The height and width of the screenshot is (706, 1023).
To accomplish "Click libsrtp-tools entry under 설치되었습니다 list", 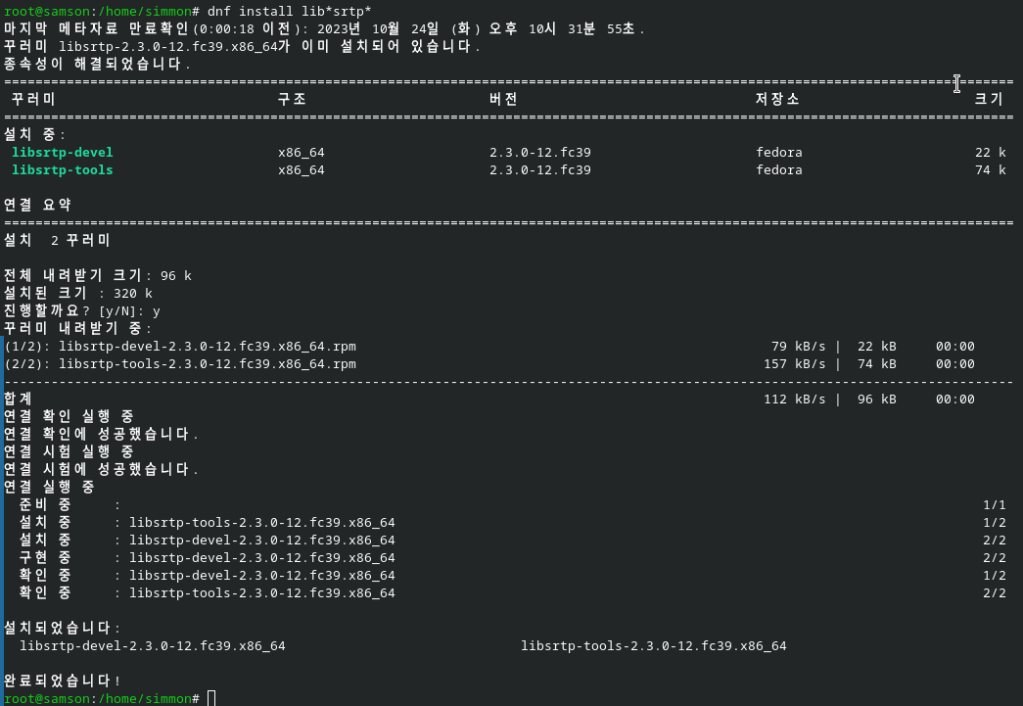I will click(x=654, y=645).
